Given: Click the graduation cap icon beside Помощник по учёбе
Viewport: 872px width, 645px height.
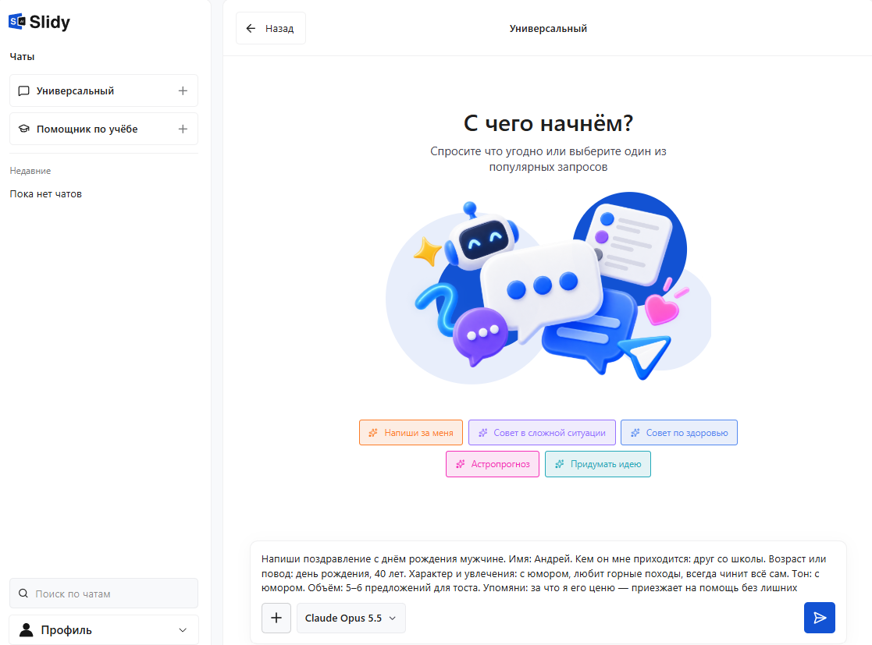Looking at the screenshot, I should (x=24, y=129).
